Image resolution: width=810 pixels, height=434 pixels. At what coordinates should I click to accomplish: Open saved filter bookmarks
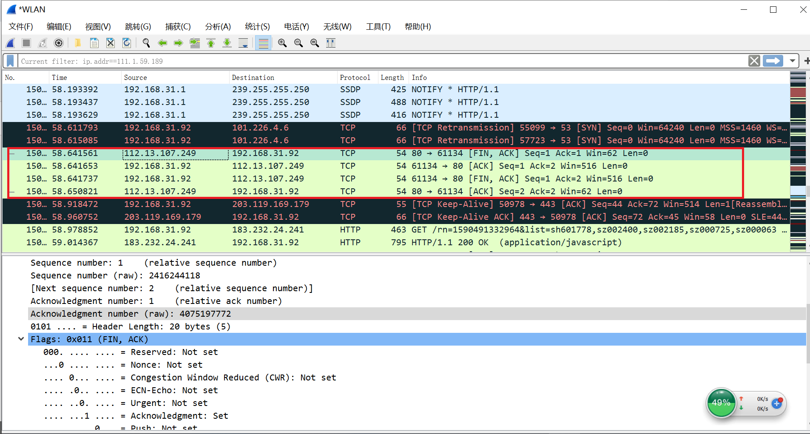(x=9, y=61)
